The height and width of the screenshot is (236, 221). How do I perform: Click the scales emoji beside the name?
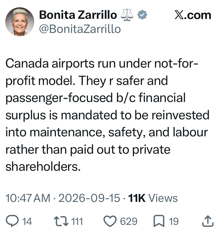click(x=127, y=15)
